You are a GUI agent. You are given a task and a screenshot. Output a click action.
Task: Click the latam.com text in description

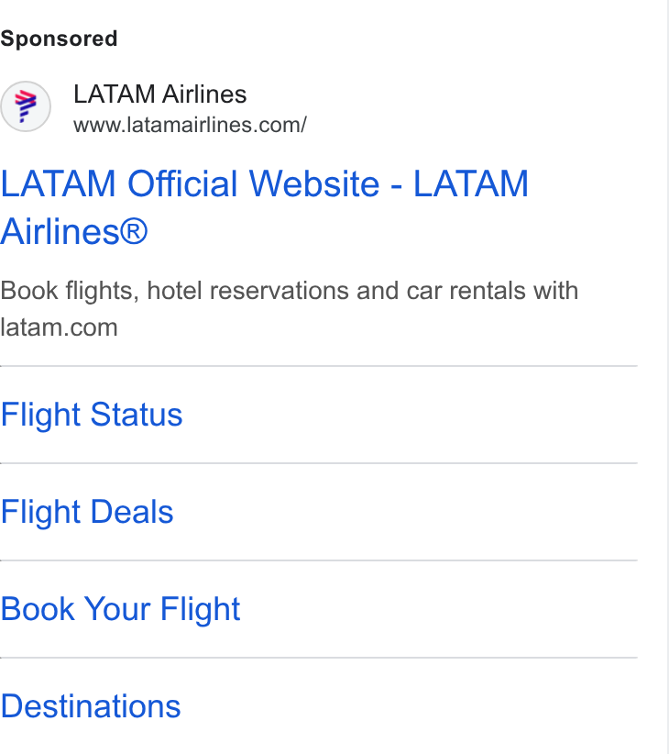59,327
